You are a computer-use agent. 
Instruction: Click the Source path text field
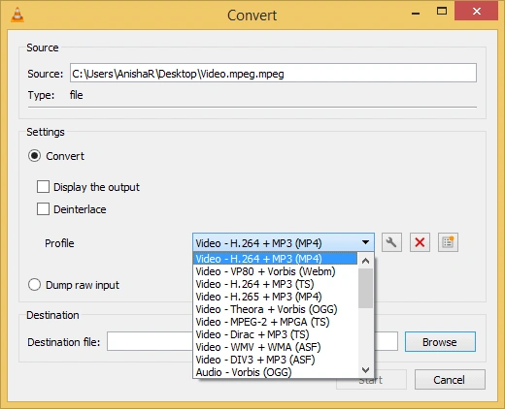tap(273, 73)
